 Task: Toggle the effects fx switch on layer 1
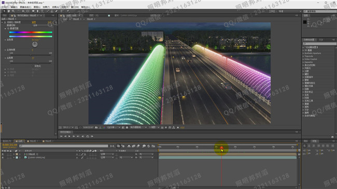click(x=85, y=154)
